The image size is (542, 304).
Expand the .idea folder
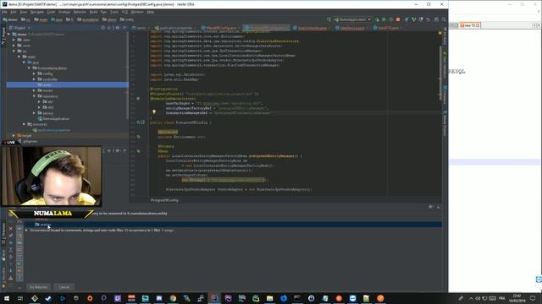14,40
